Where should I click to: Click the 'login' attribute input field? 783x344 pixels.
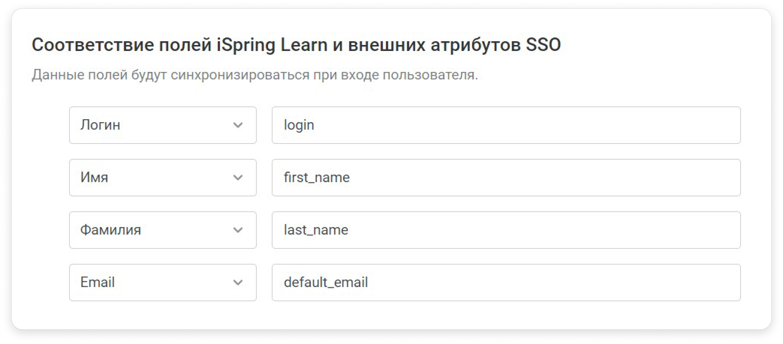(x=506, y=125)
